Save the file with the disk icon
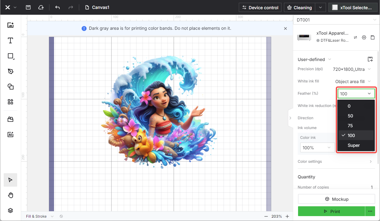The image size is (380, 221). tap(28, 7)
